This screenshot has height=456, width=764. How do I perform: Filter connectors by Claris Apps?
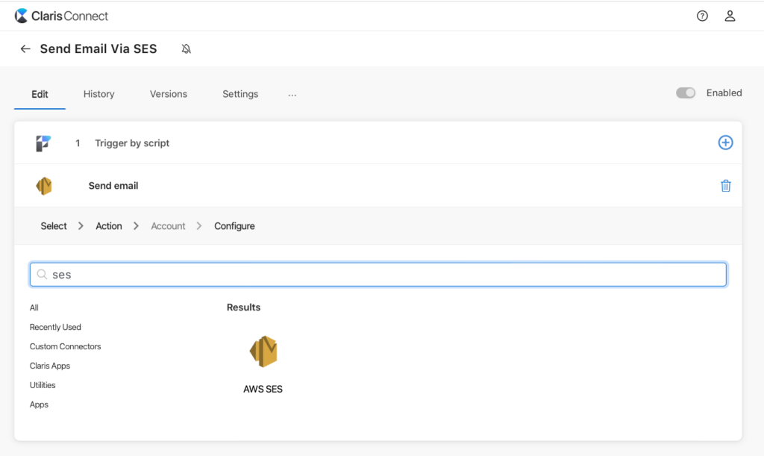[x=50, y=366]
